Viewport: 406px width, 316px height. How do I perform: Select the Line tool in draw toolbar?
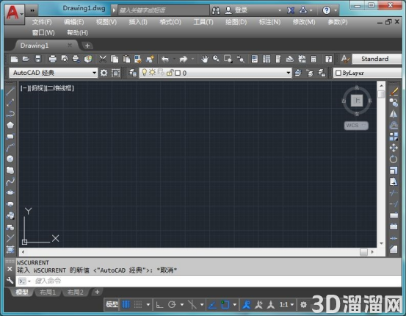pyautogui.click(x=10, y=91)
